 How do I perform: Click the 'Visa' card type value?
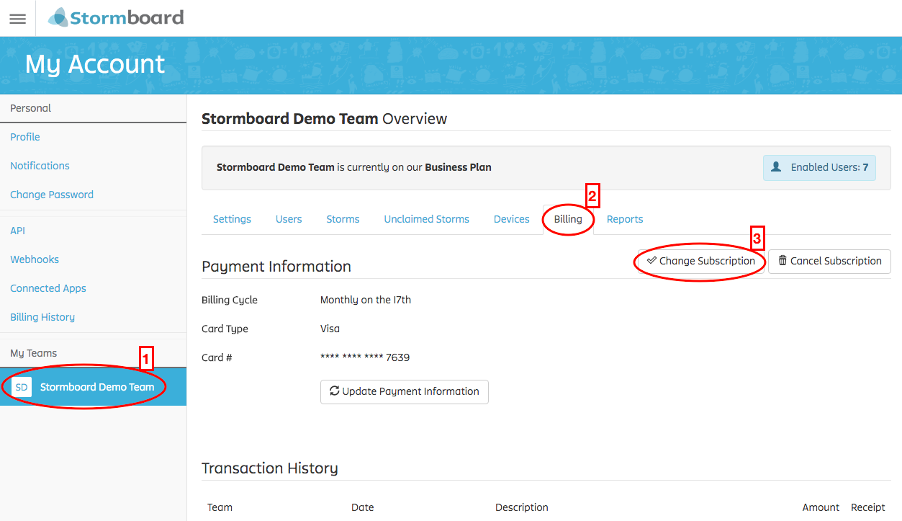tap(330, 329)
